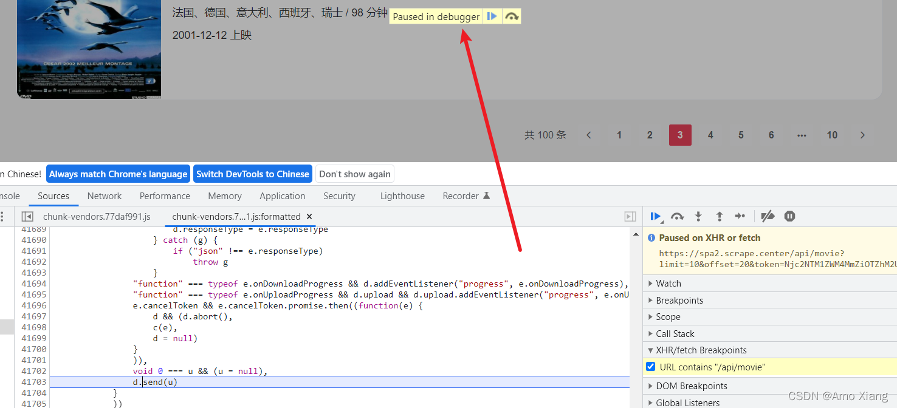Go to page 6

point(771,135)
